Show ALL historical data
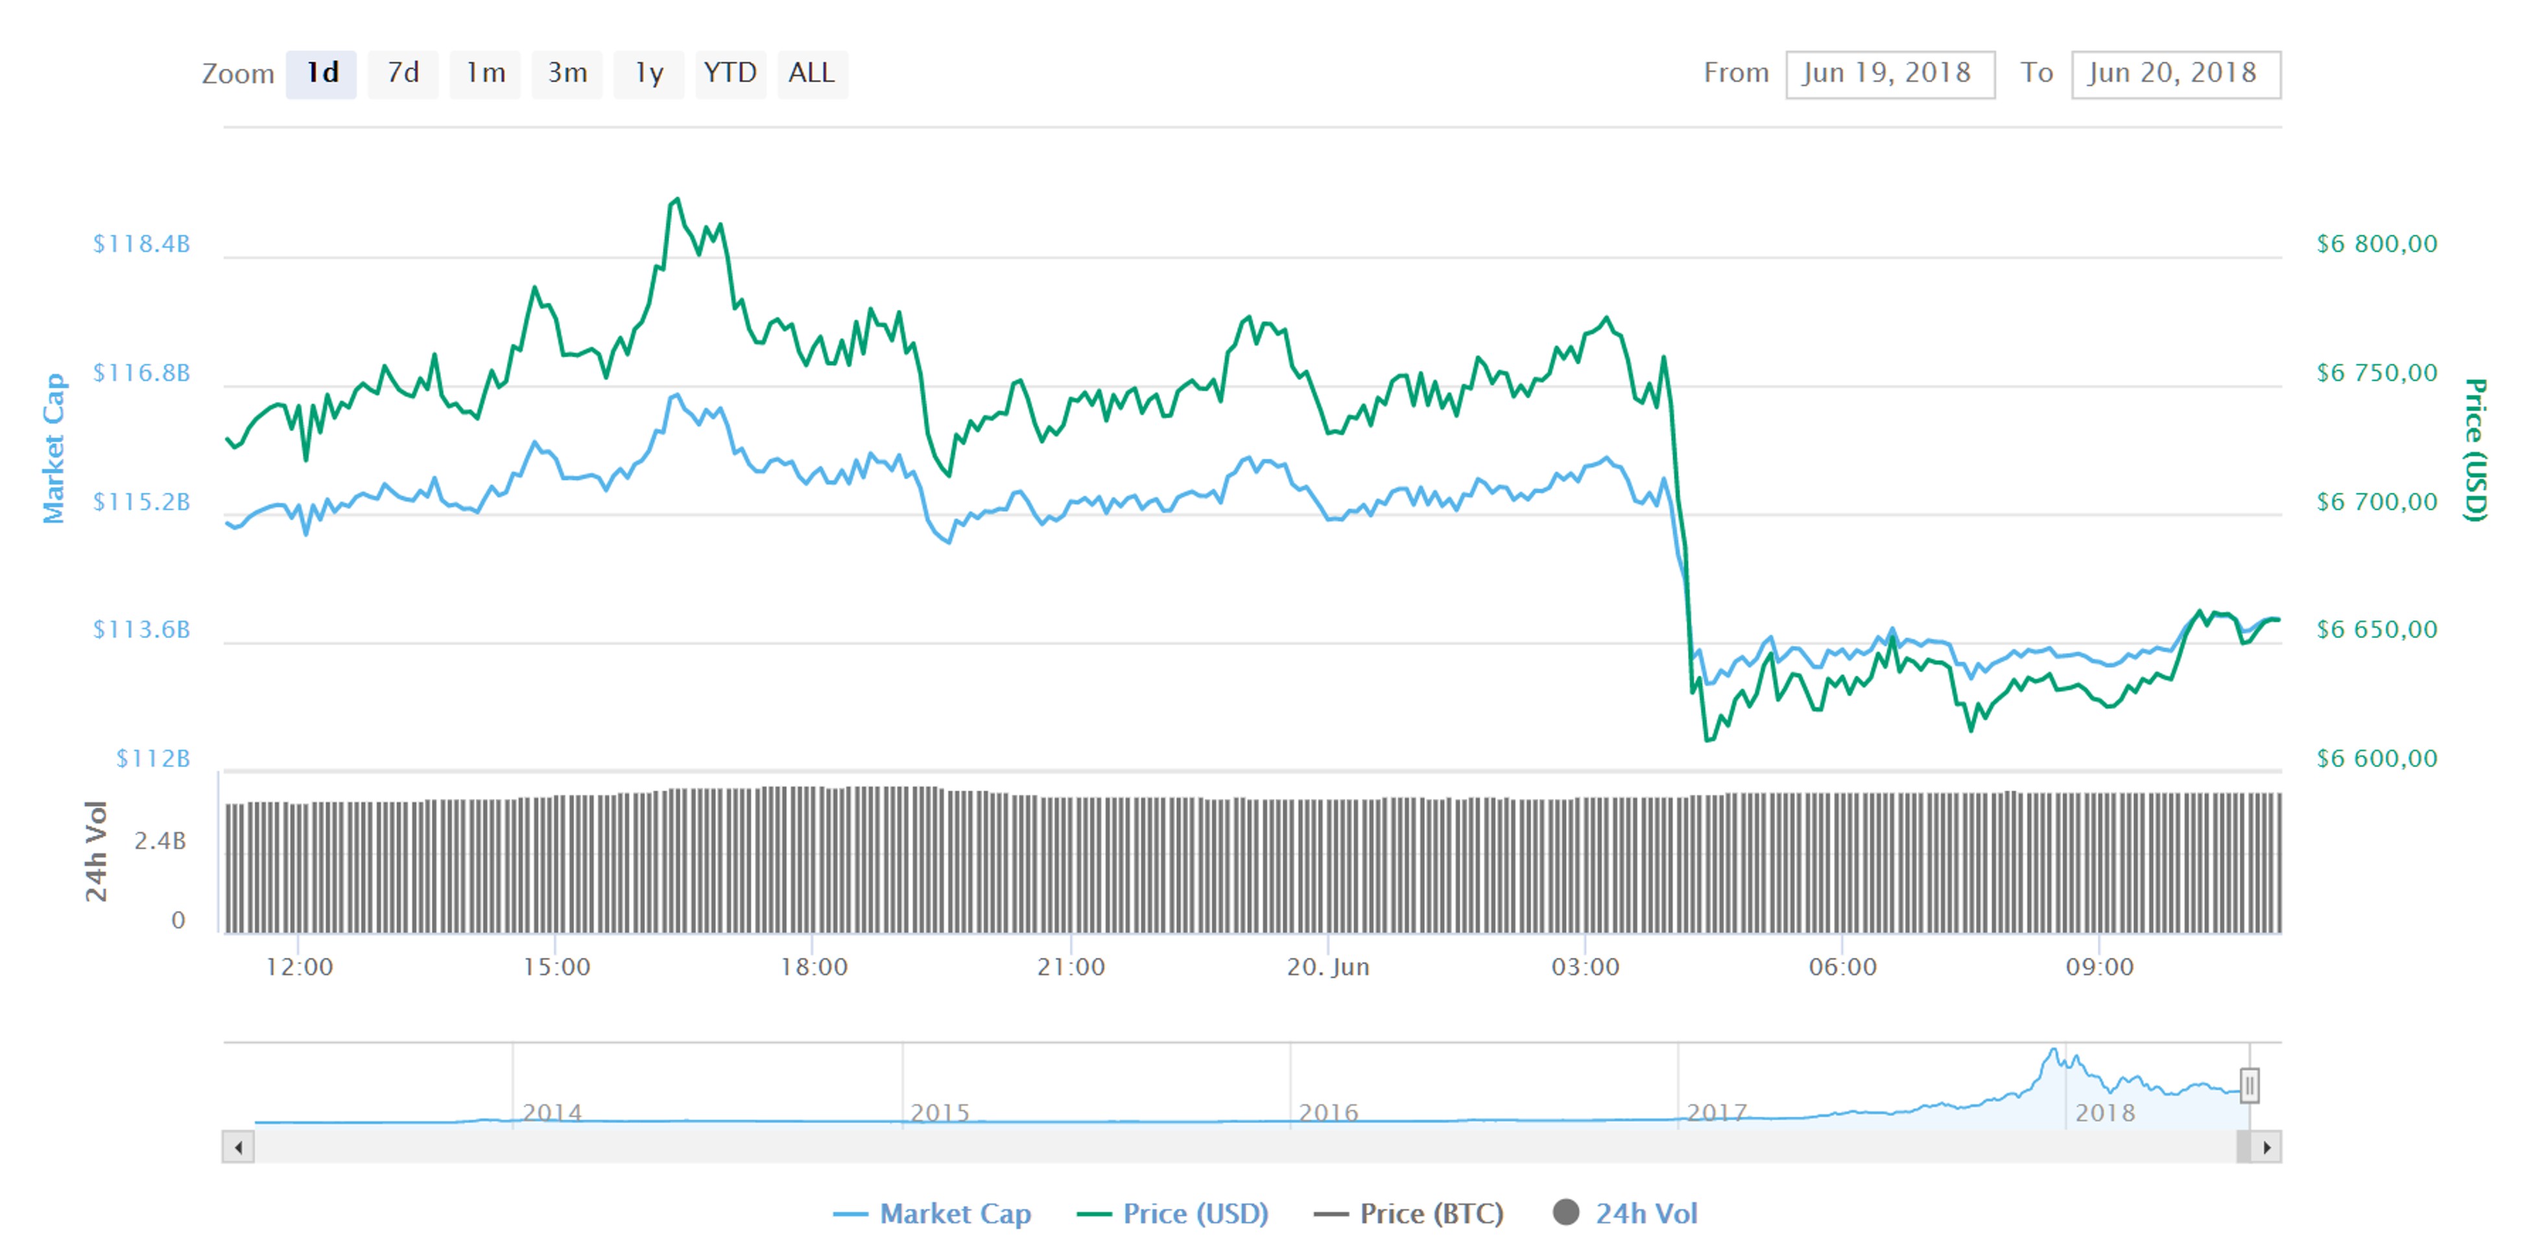2531x1245 pixels. point(813,74)
